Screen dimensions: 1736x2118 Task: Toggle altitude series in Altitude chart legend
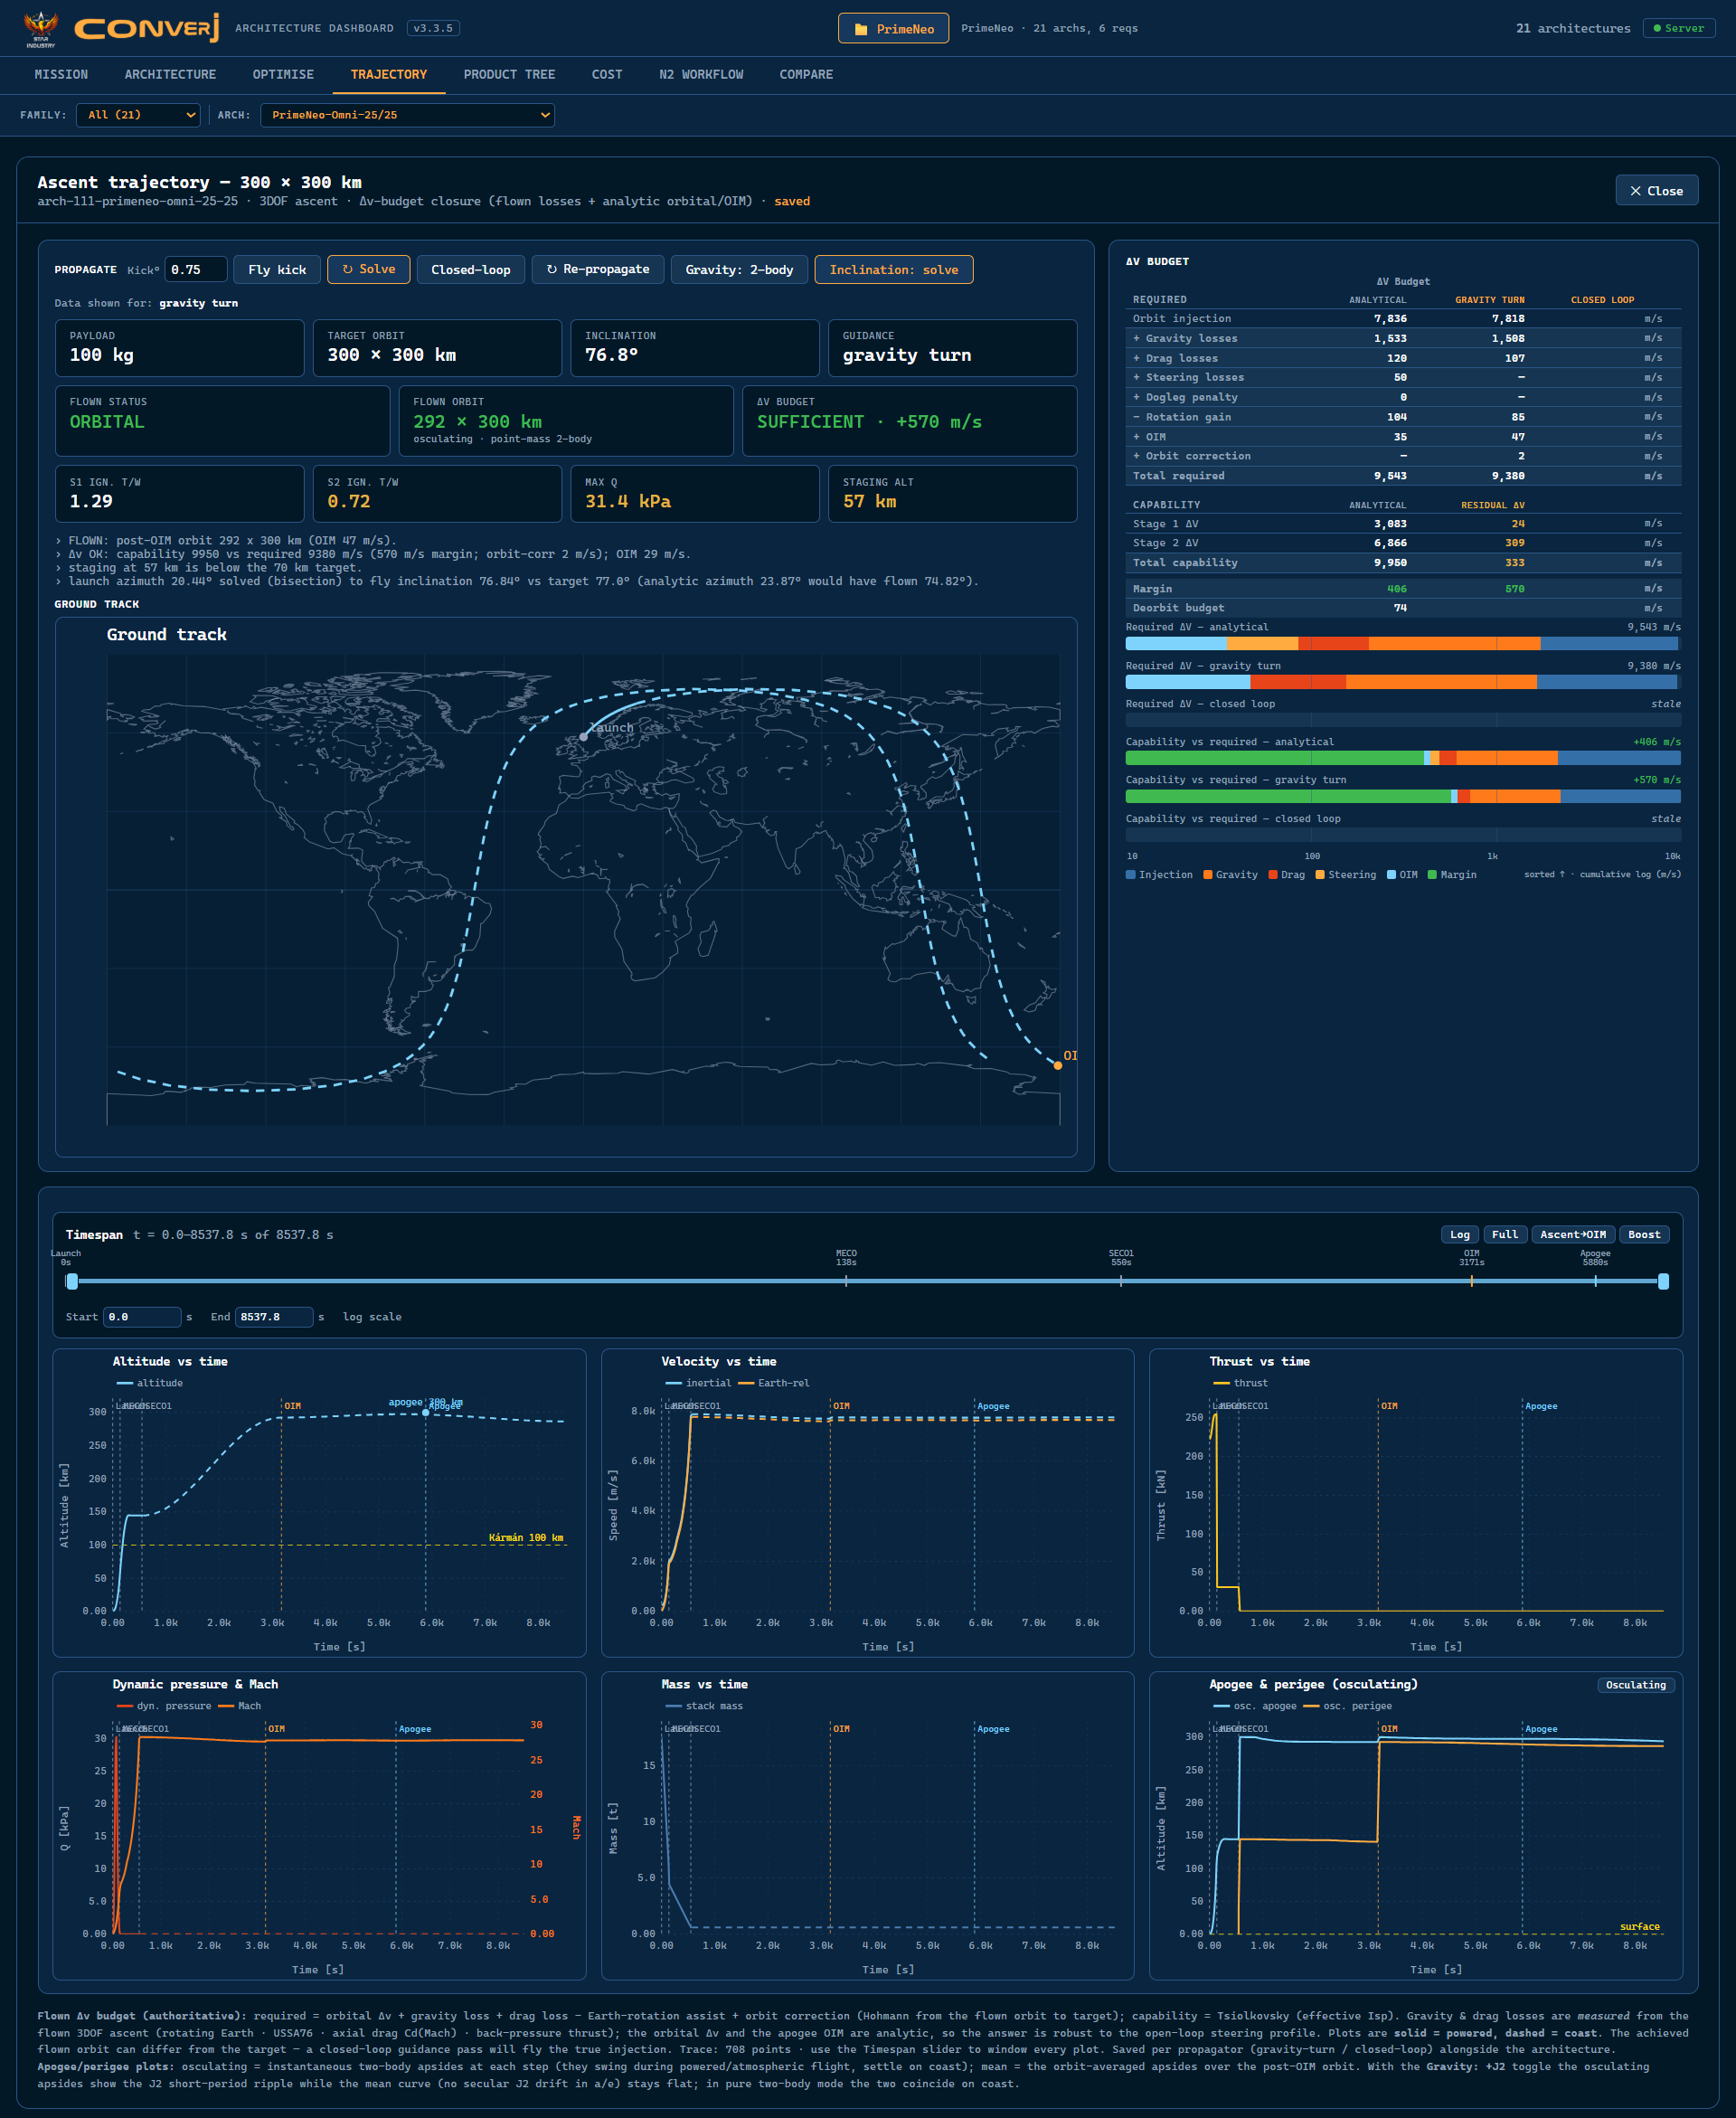click(150, 1383)
